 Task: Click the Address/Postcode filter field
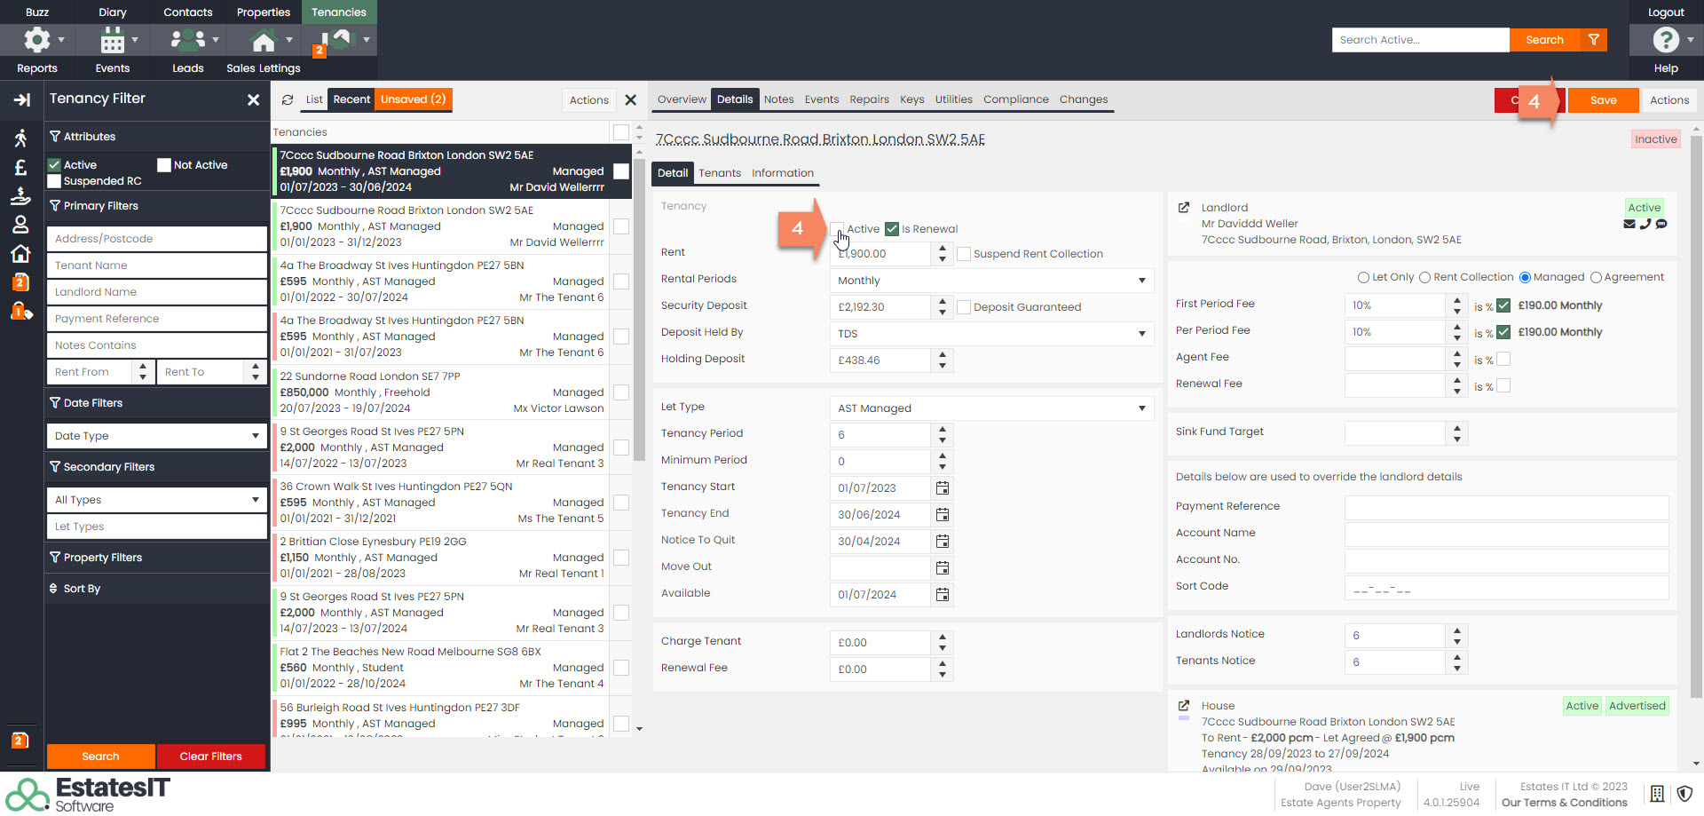tap(156, 239)
